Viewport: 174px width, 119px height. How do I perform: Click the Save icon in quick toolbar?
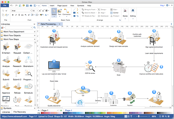(x=27, y=5)
